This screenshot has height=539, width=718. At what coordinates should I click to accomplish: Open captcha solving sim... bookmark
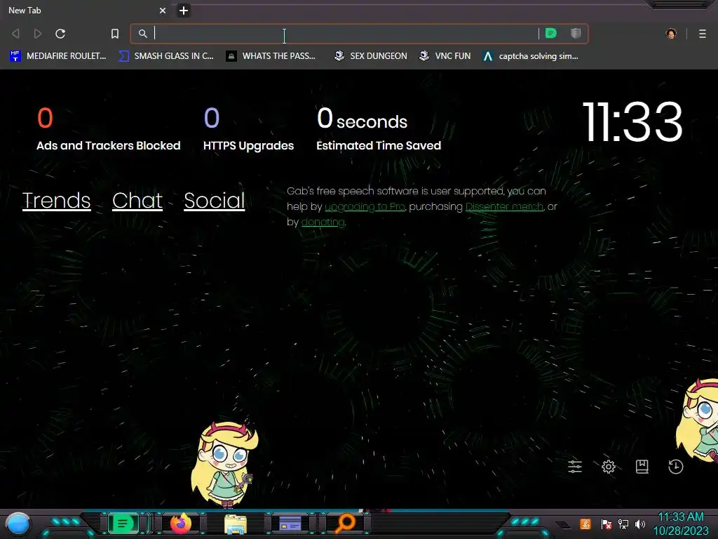tap(531, 56)
